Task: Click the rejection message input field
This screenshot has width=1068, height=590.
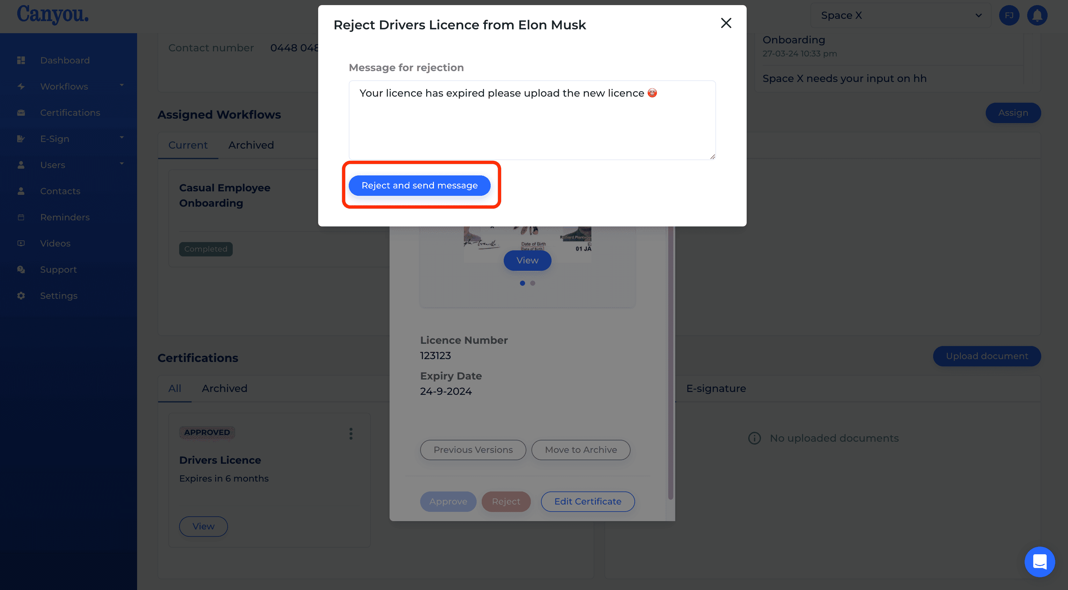Action: (532, 120)
